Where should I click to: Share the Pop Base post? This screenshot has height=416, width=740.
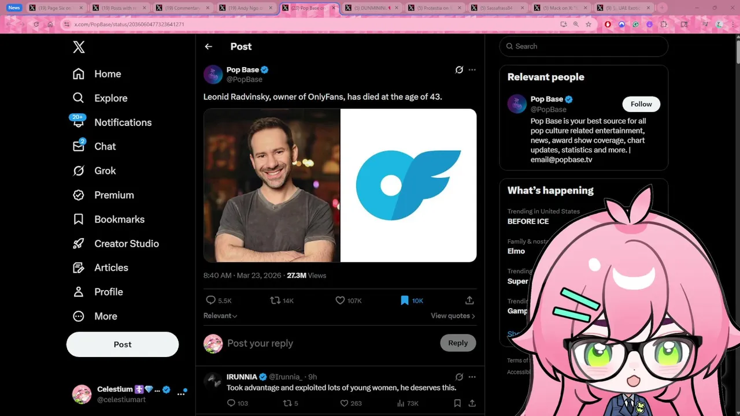coord(469,300)
